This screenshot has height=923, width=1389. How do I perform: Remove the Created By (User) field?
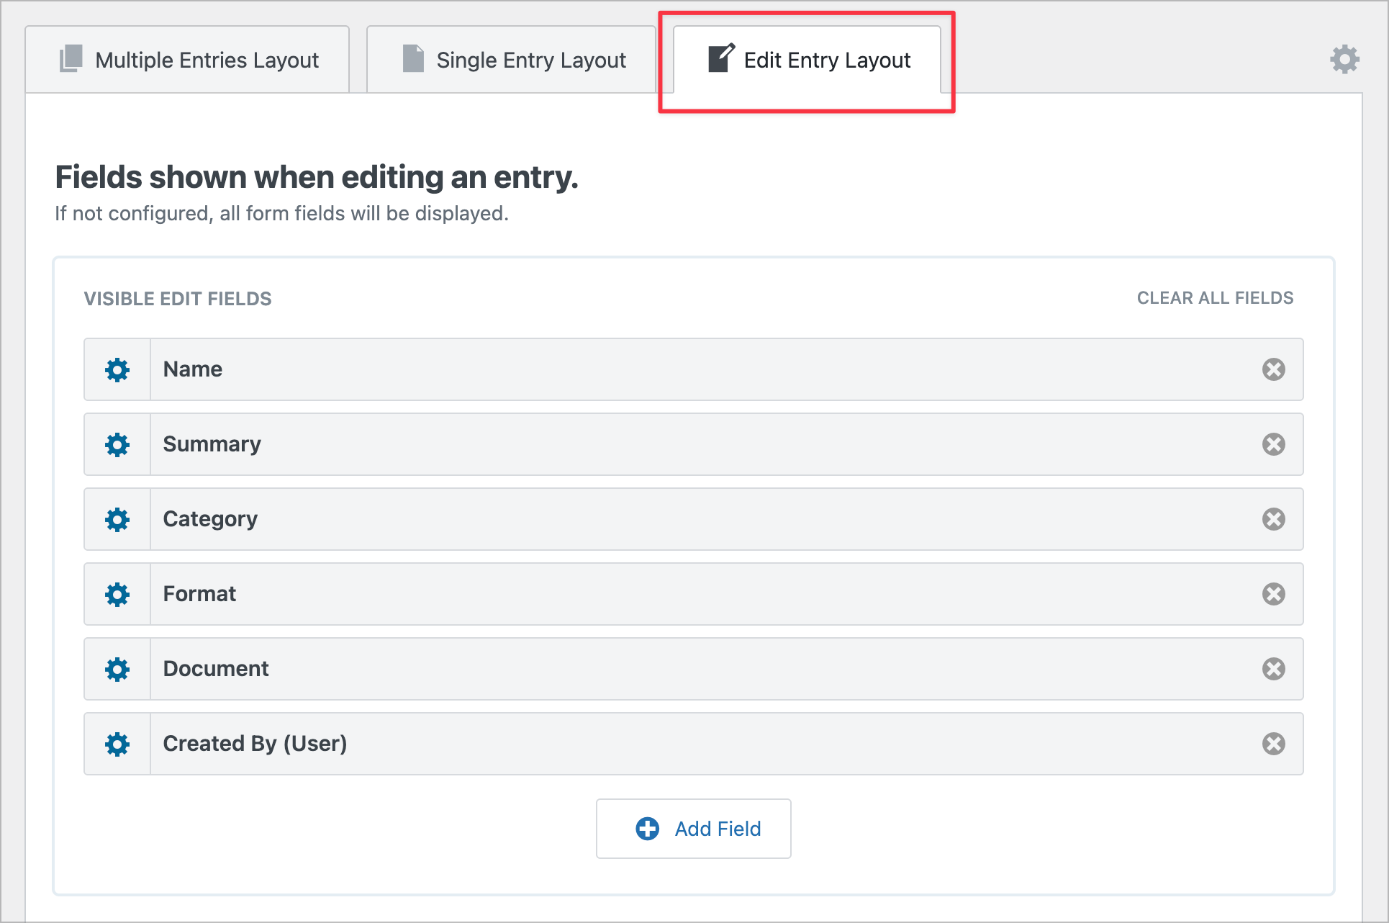point(1274,744)
